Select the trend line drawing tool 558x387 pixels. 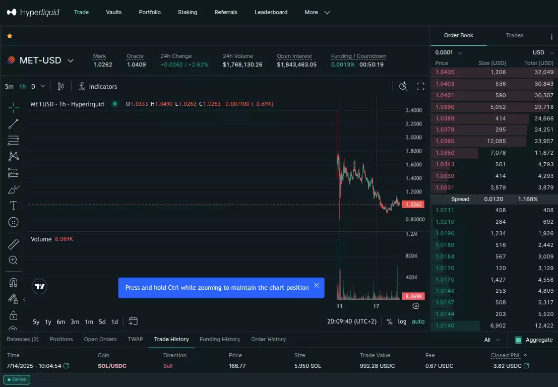pyautogui.click(x=14, y=123)
